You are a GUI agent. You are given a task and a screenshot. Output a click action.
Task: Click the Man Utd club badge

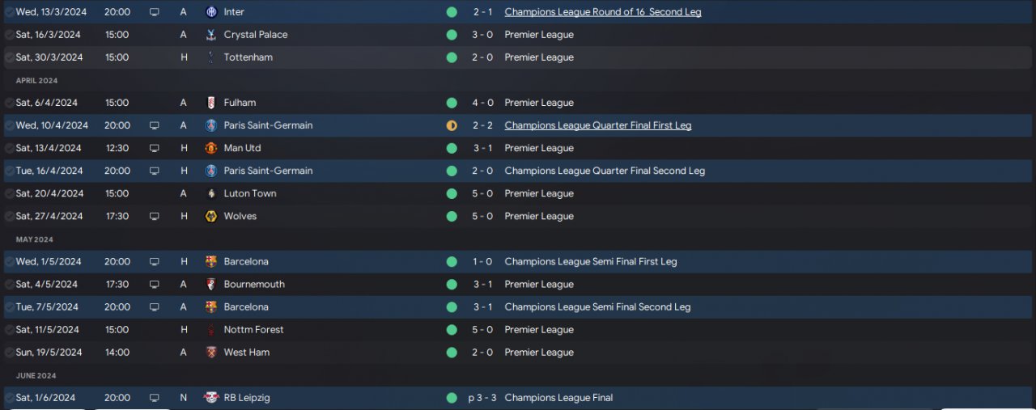(211, 148)
